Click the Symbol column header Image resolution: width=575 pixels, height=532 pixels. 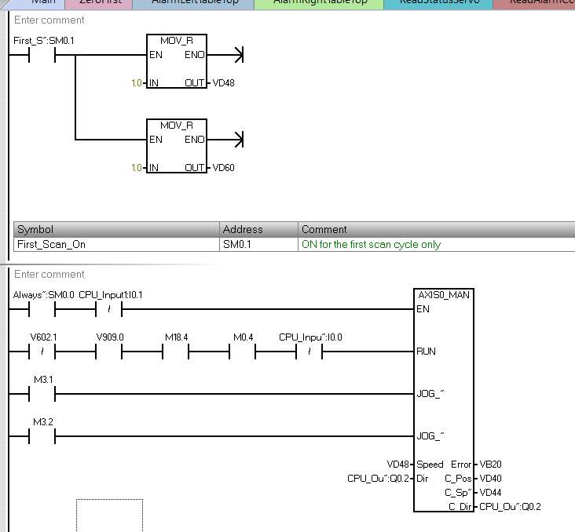pos(116,229)
